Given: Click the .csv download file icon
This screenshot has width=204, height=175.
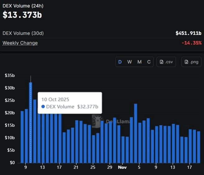Looking at the screenshot, I should click(162, 62).
